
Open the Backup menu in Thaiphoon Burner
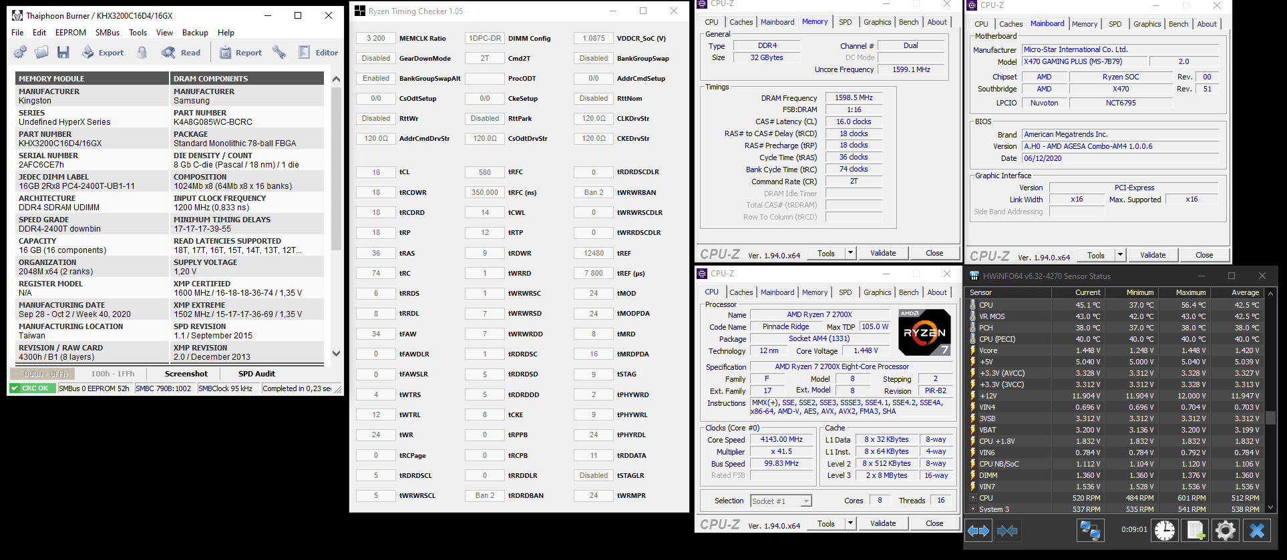click(195, 33)
